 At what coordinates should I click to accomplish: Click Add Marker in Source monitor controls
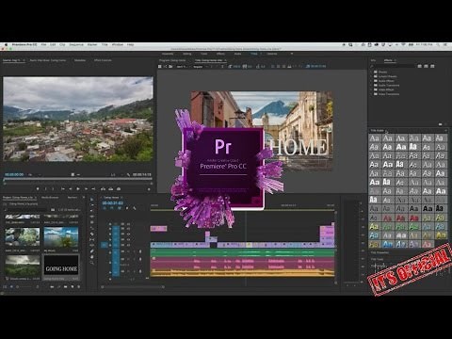click(38, 189)
